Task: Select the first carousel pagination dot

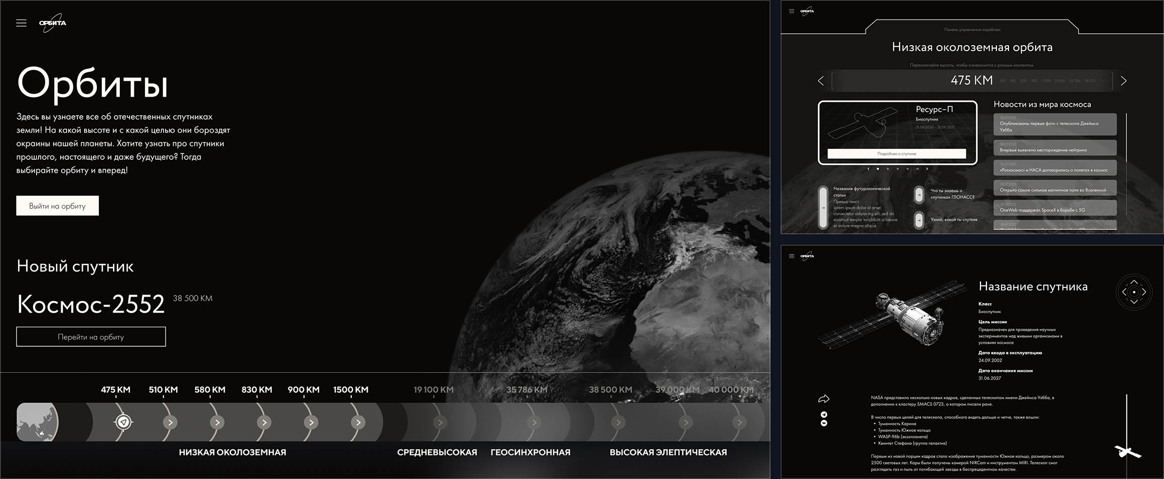Action: coord(878,169)
